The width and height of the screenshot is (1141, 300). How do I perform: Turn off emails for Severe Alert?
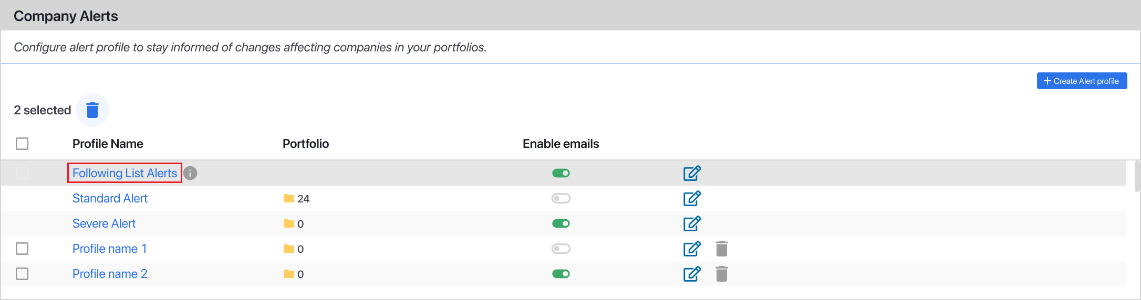(x=561, y=223)
